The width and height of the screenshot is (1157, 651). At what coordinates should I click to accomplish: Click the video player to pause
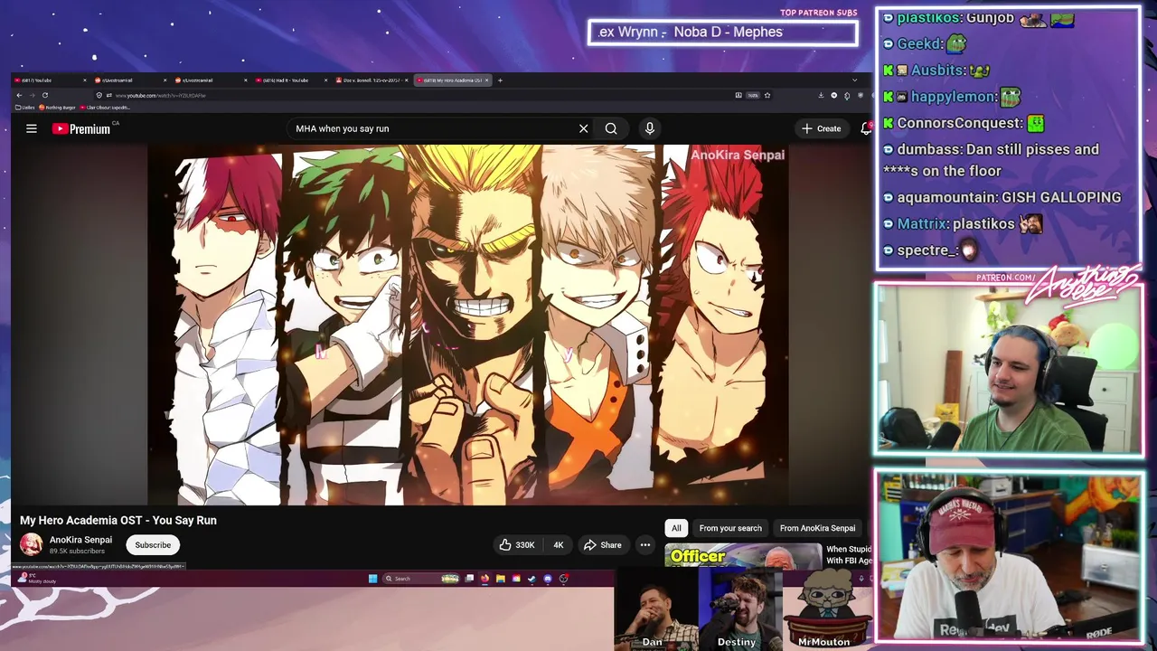click(x=468, y=325)
